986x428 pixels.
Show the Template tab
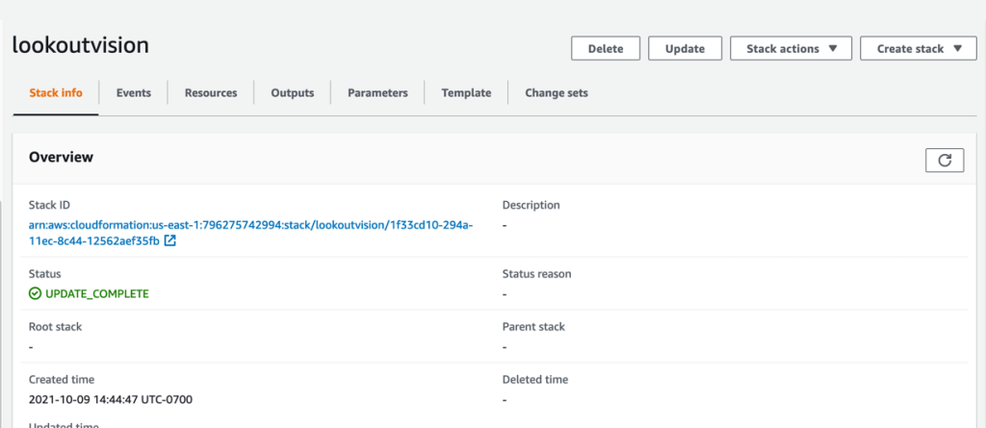[466, 93]
